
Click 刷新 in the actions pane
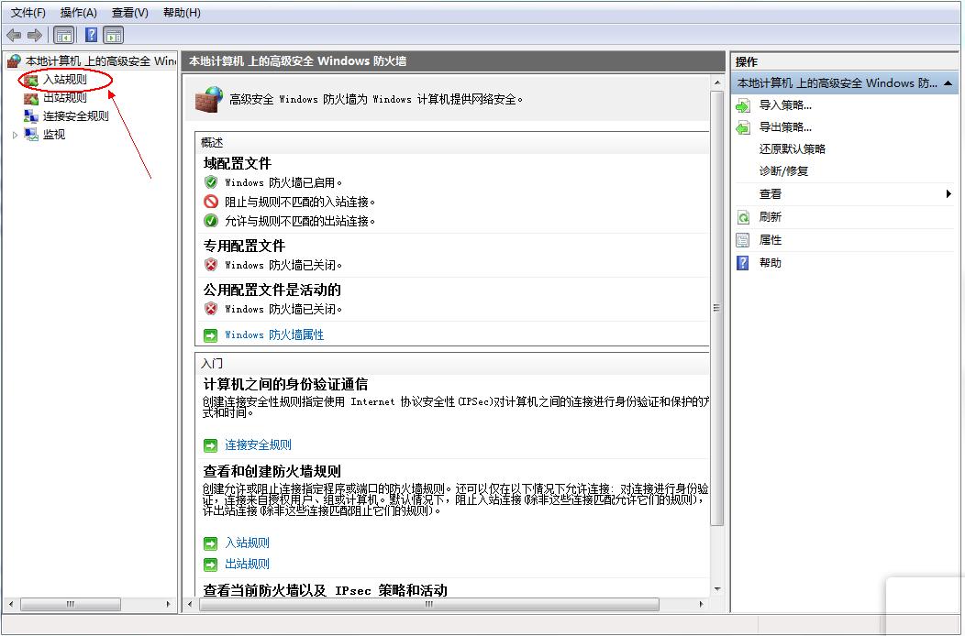point(770,216)
